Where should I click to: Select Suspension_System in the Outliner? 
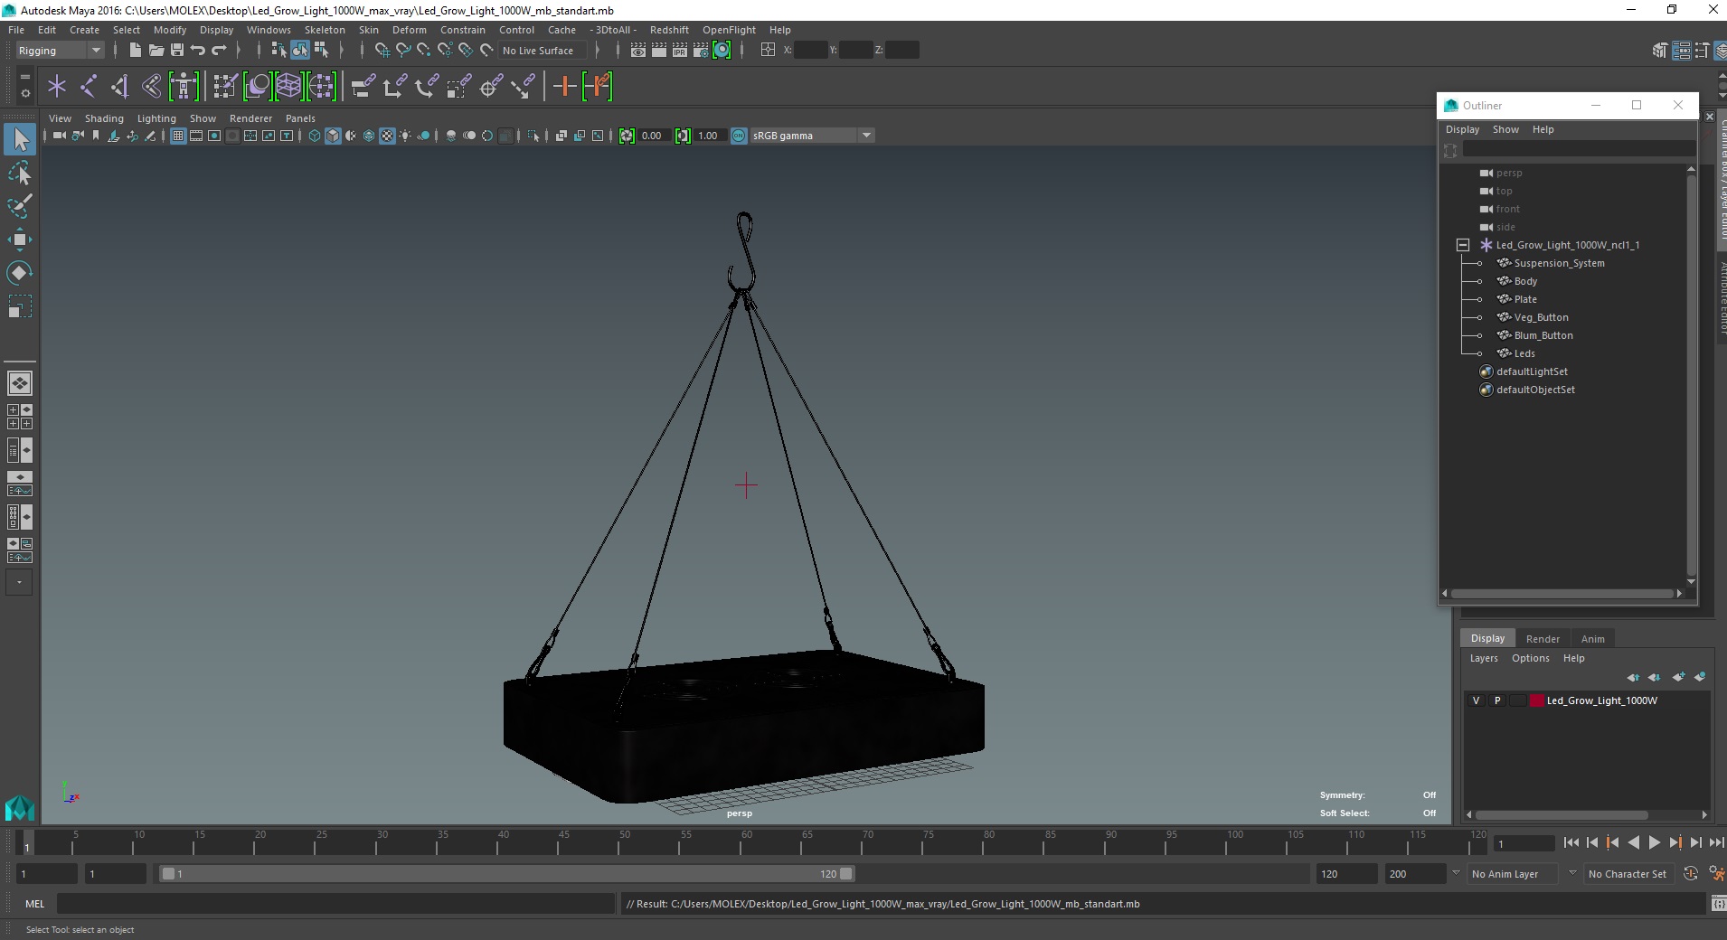point(1559,263)
